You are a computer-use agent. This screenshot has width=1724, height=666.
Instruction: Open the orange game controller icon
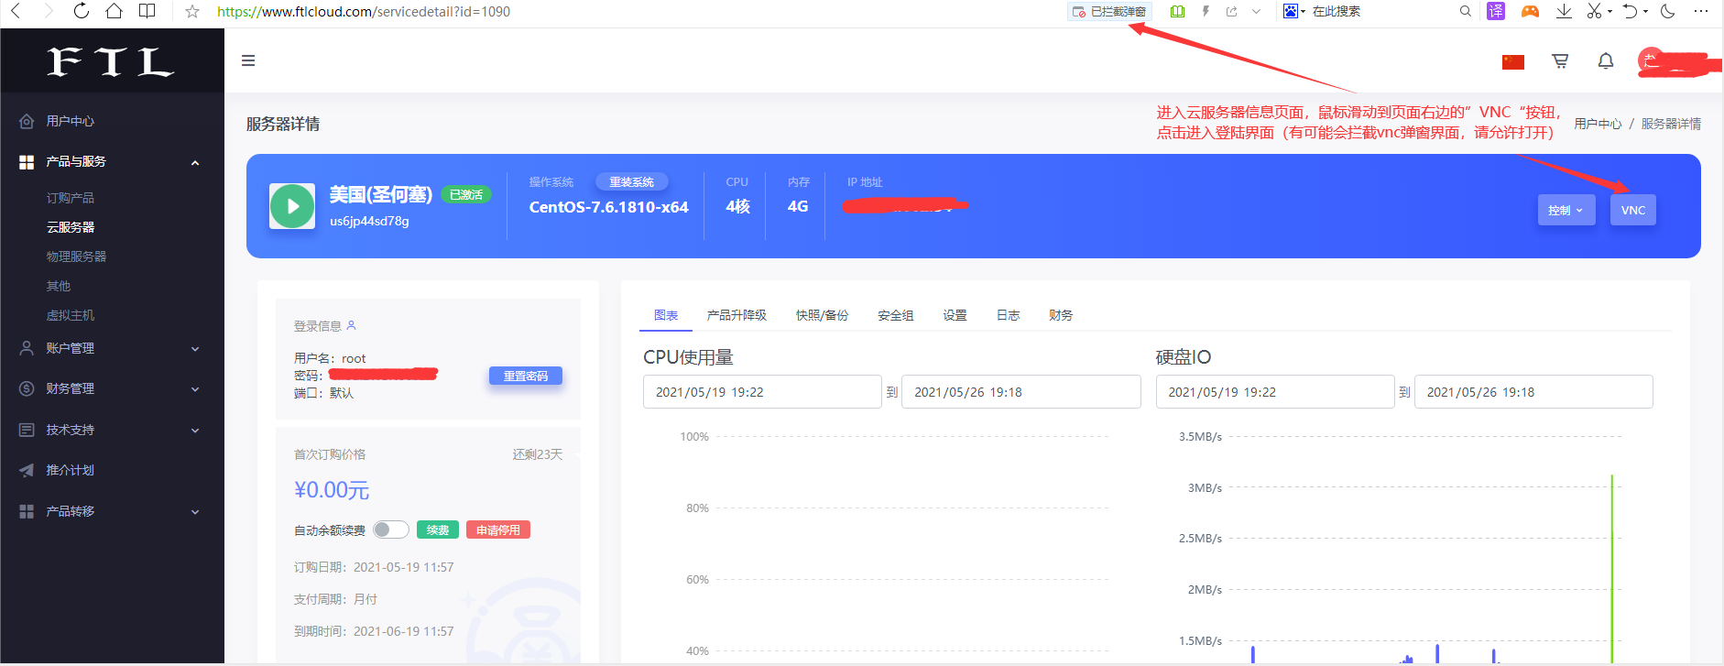(1530, 11)
